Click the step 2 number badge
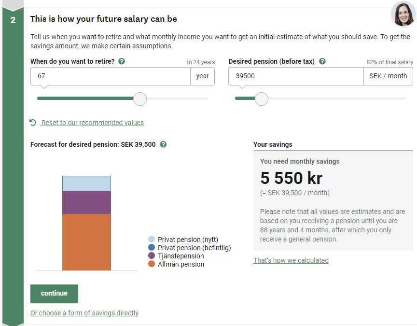 (x=13, y=20)
